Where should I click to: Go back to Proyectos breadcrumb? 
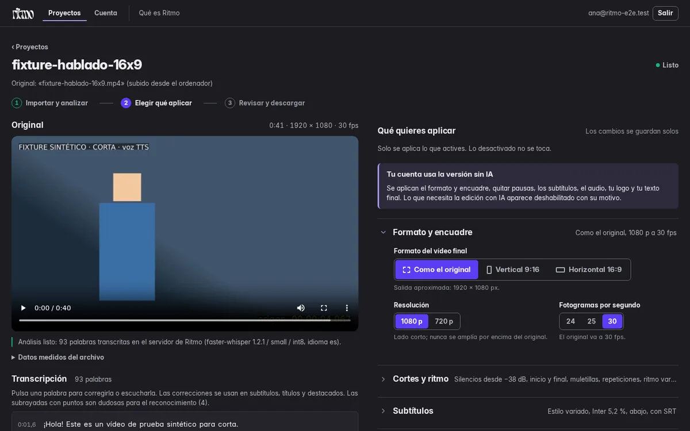30,47
